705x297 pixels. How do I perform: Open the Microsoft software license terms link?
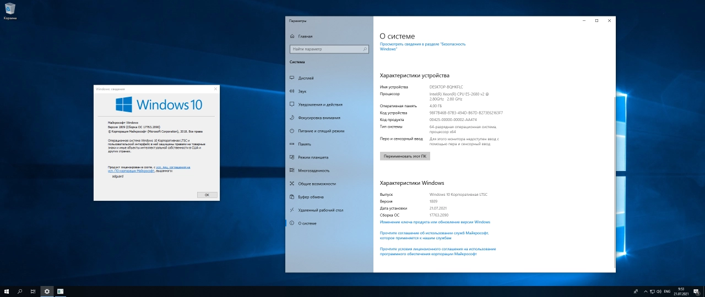[438, 251]
